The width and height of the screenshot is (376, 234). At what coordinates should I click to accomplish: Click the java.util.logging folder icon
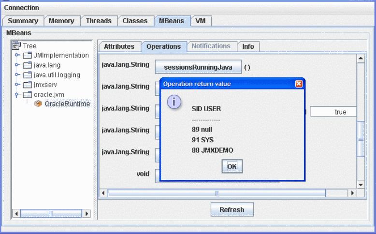point(27,75)
